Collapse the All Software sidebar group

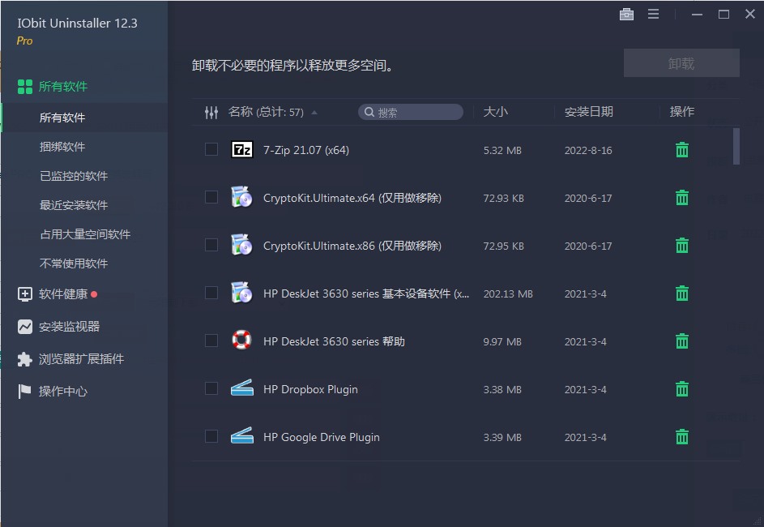[x=63, y=87]
